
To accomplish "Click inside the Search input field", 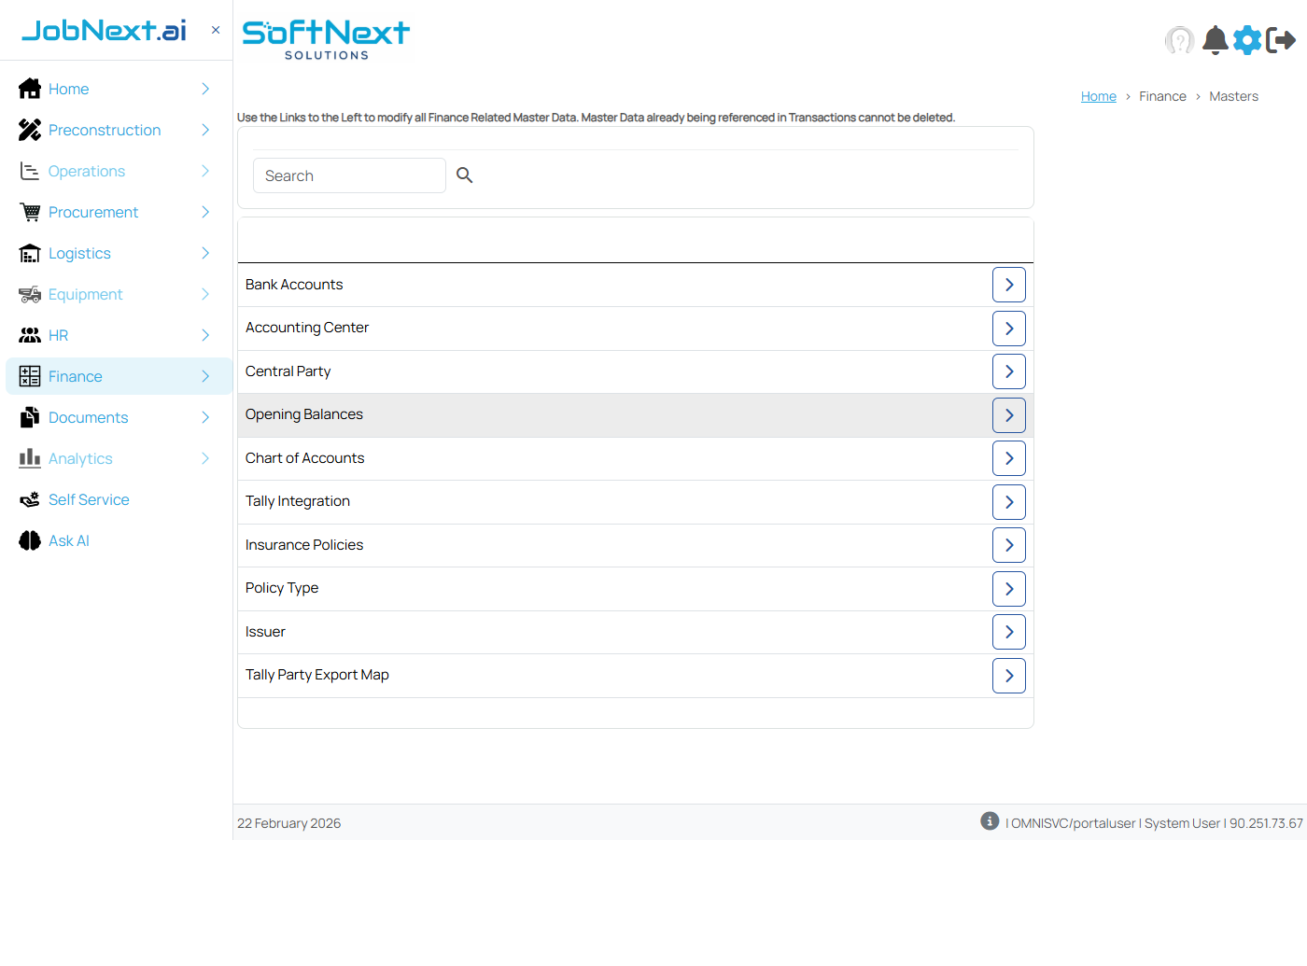I will 349,175.
